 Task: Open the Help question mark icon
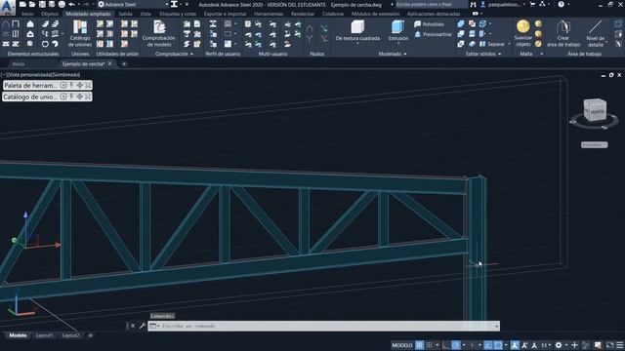click(x=561, y=4)
